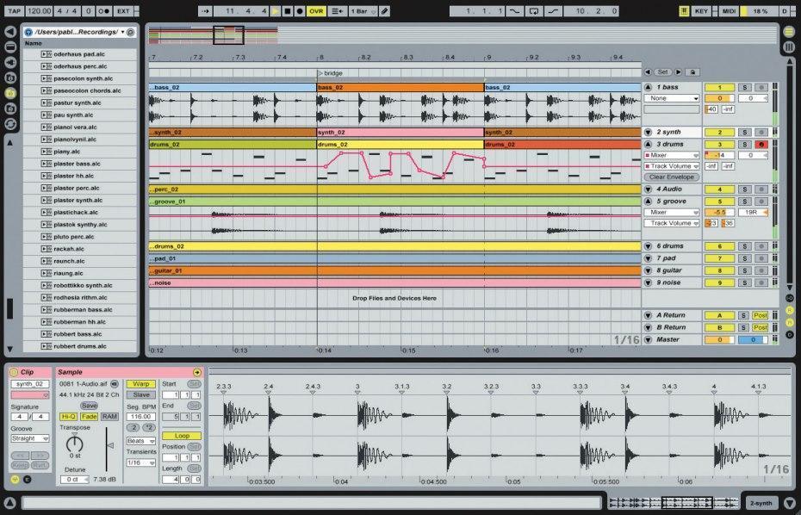Click the Transpose knob
Viewport: 801px width, 515px height.
(75, 444)
